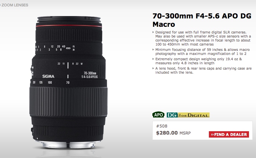Image resolution: width=256 pixels, height=158 pixels.
Task: Click the SIGMA logo on the lens barrel
Action: [48, 76]
